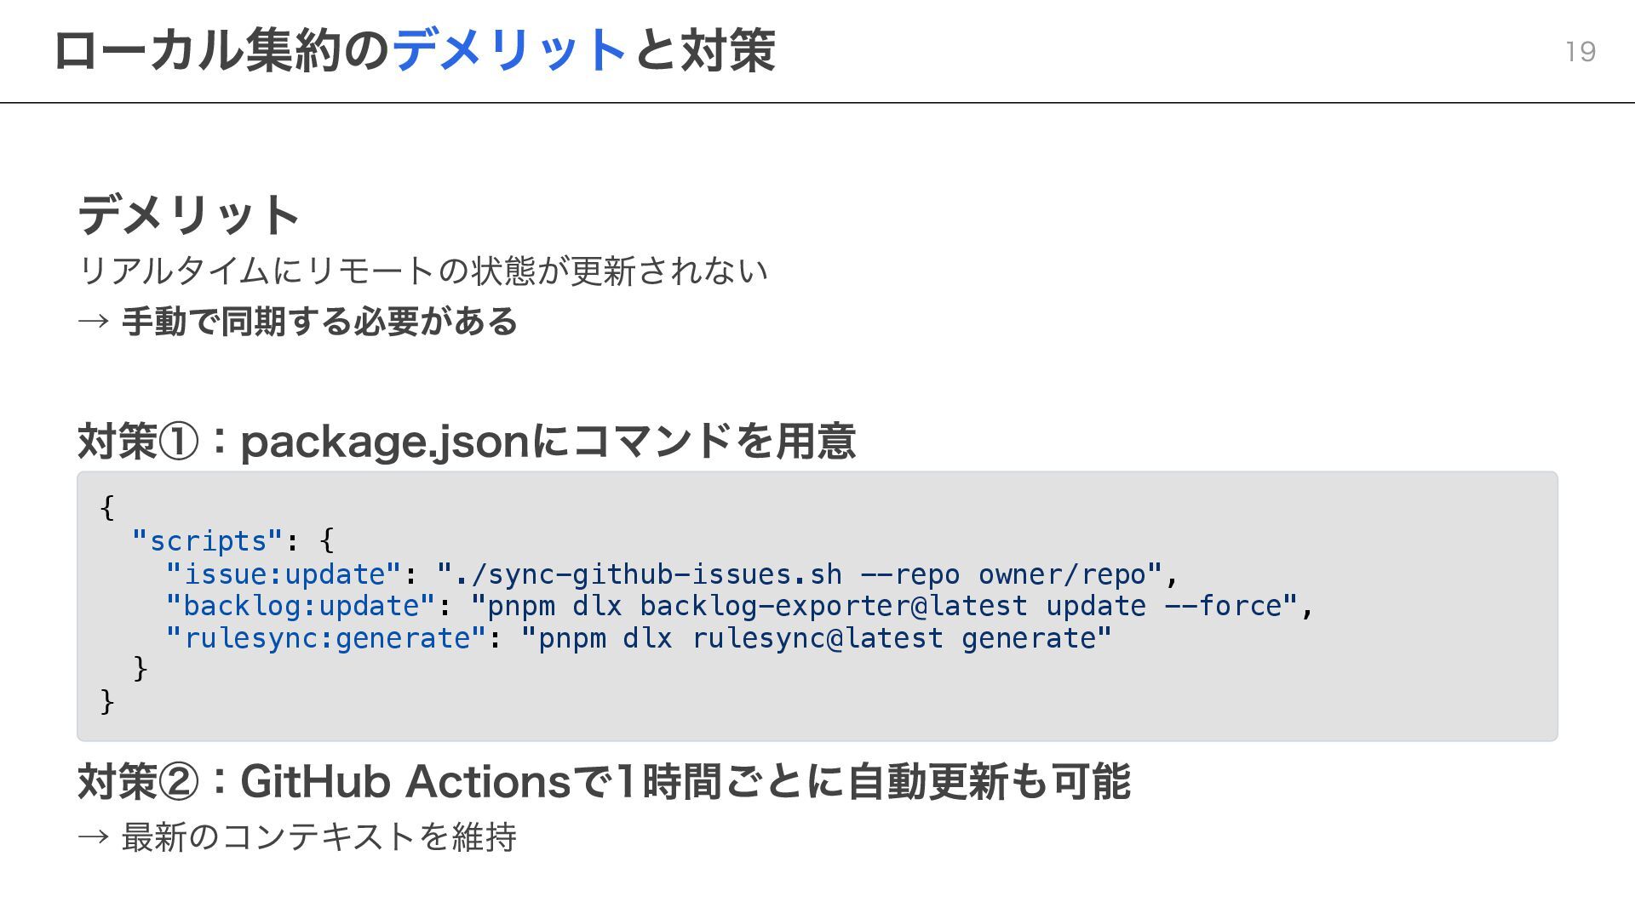Screen dimensions: 1635x919
Task: Click the circled number ② in heading
Action: [x=179, y=782]
